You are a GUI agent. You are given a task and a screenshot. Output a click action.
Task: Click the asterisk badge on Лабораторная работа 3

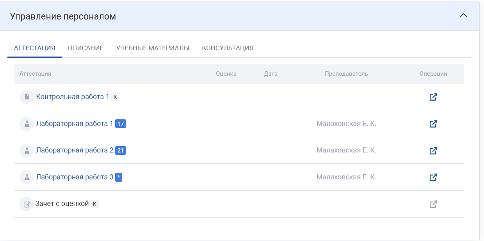coord(119,177)
